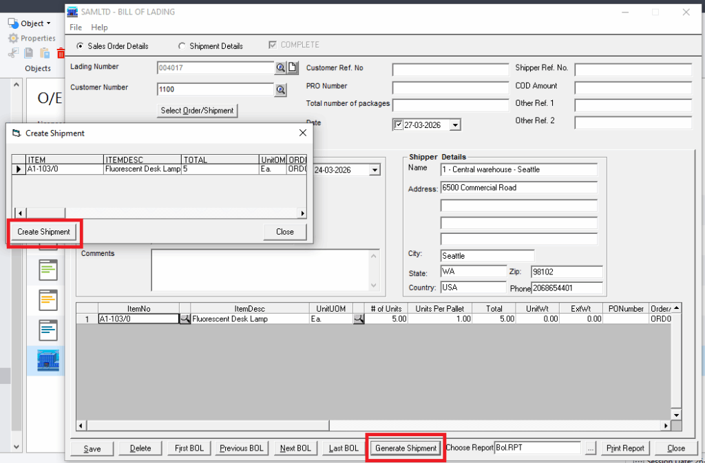Click the red delete icon in Objects toolbar
Screen dimensions: 705x463
61,53
